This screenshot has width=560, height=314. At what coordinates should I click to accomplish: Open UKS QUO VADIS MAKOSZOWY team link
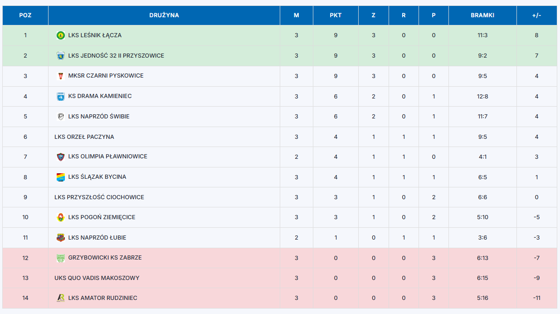97,278
